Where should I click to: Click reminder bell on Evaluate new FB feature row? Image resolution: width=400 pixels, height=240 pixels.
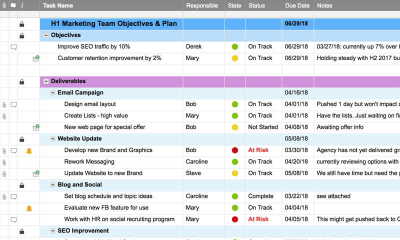29,208
